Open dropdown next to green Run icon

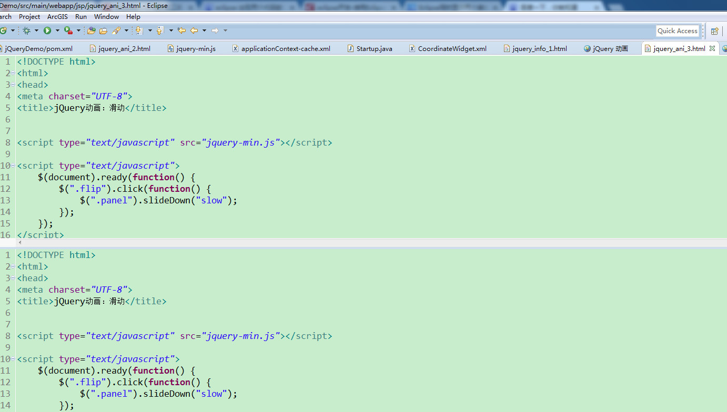(x=57, y=30)
